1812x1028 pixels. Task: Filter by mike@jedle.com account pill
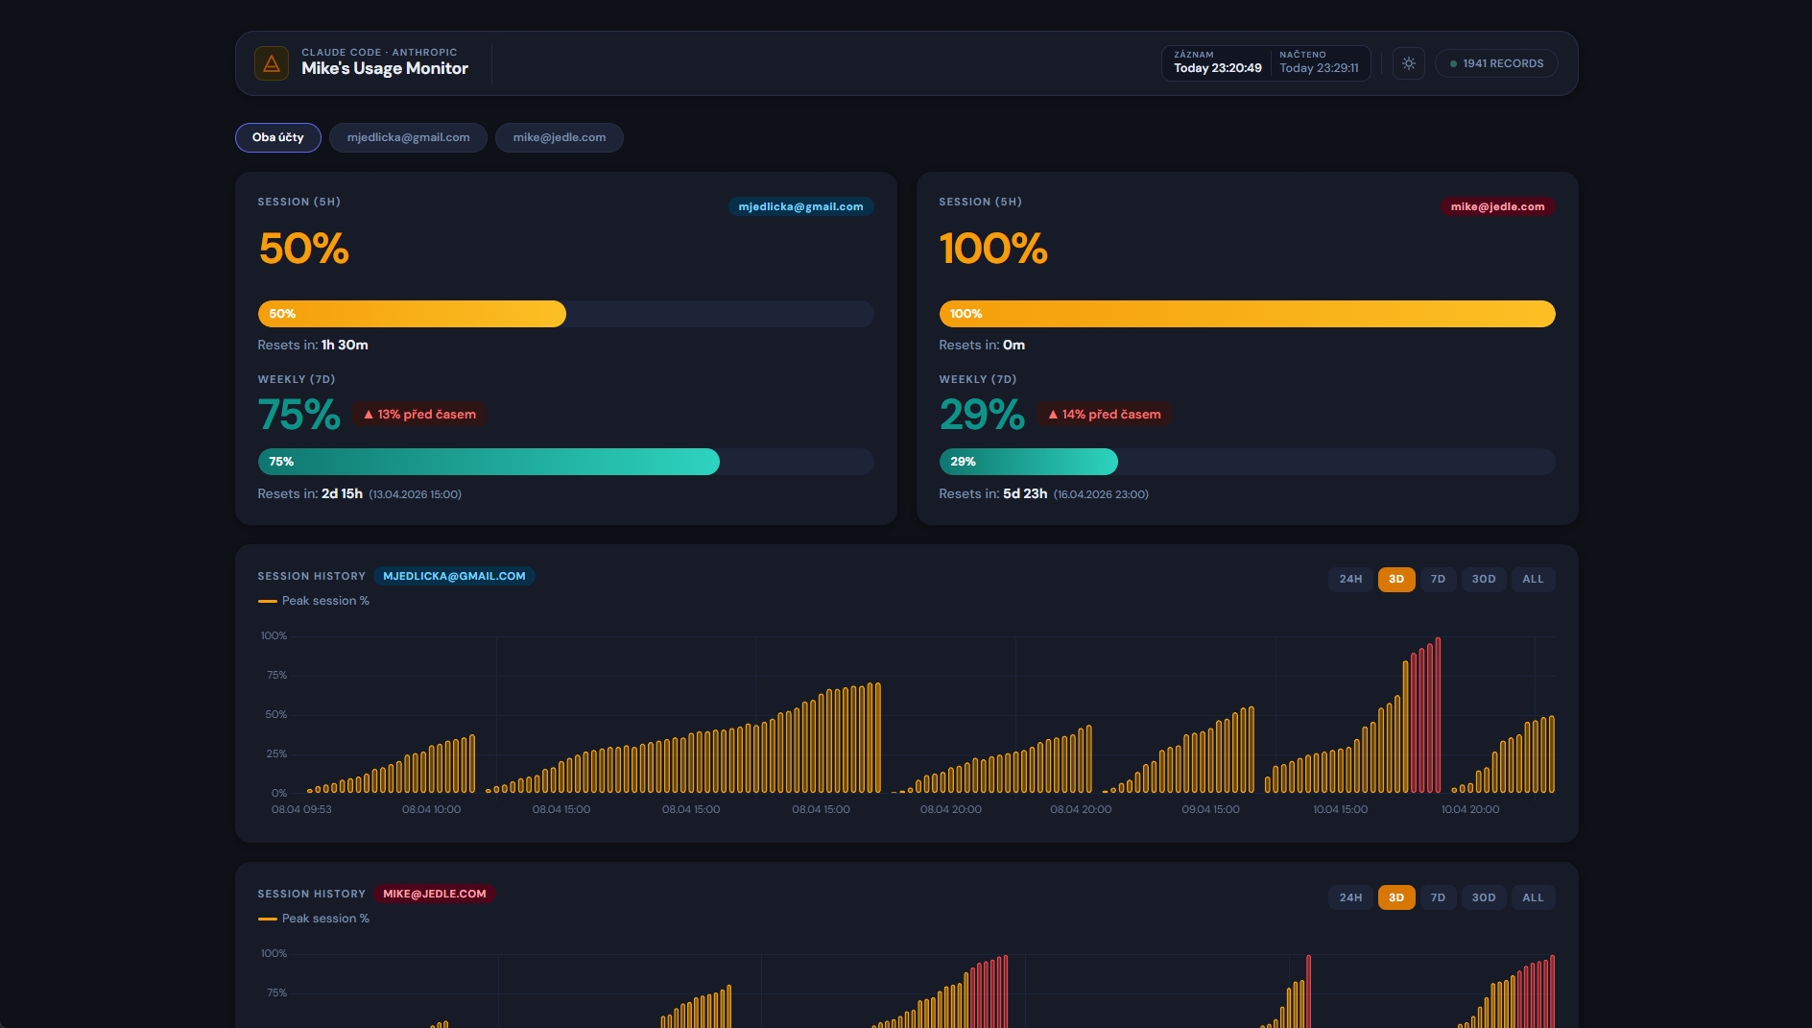pos(559,137)
